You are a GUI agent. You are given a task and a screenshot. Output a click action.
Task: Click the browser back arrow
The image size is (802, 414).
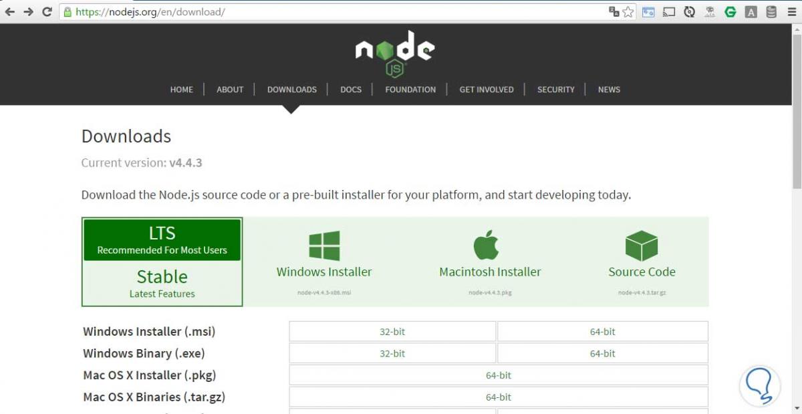tap(10, 11)
